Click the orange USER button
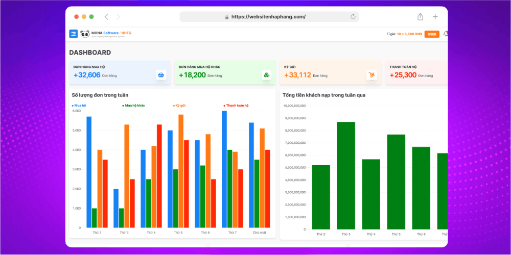This screenshot has height=255, width=511. tap(432, 34)
